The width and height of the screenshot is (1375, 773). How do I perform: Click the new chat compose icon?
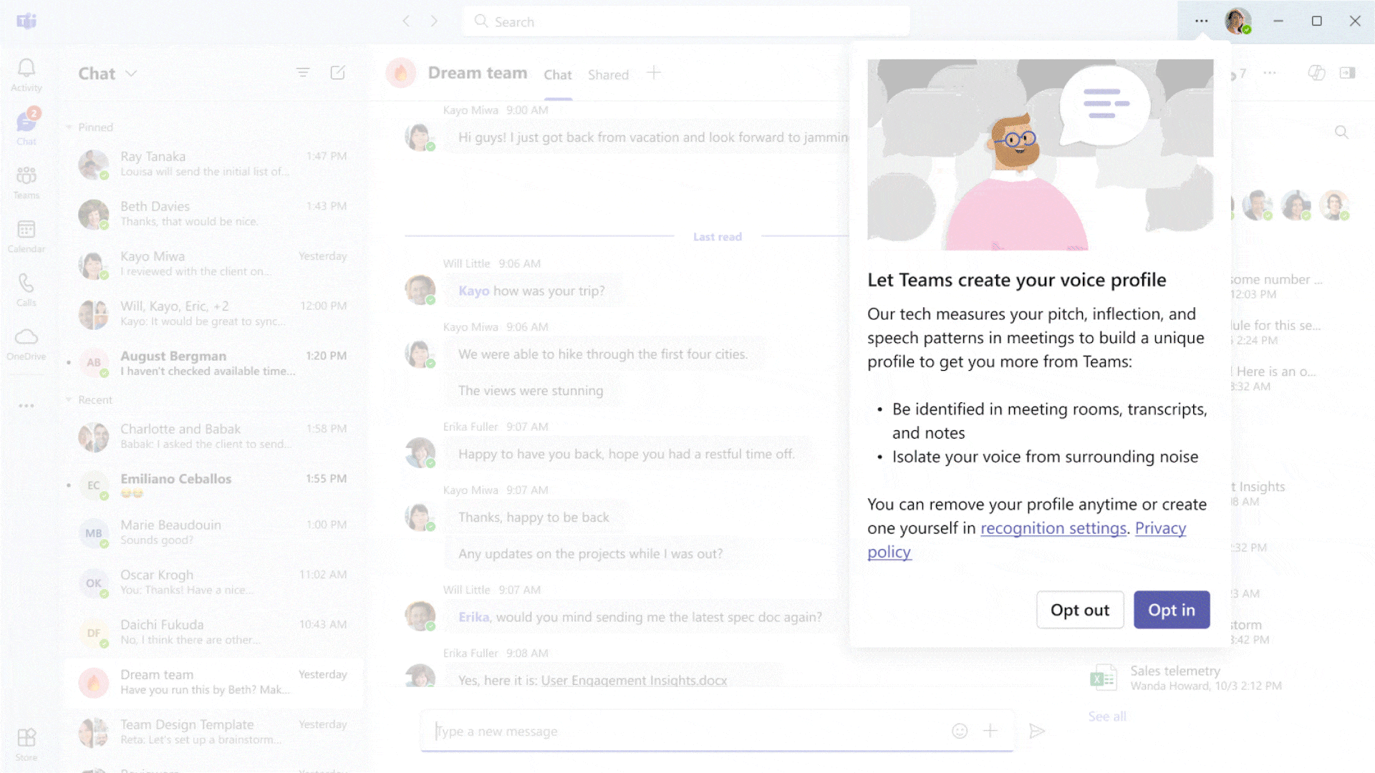click(338, 73)
